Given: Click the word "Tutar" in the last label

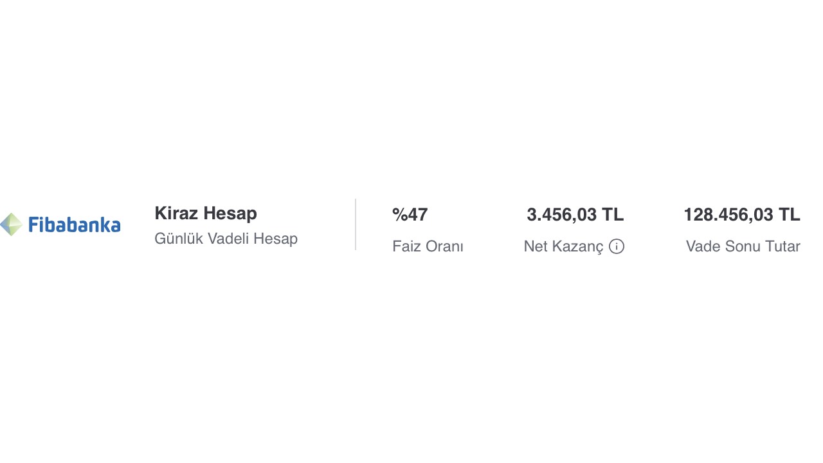Looking at the screenshot, I should tap(780, 246).
